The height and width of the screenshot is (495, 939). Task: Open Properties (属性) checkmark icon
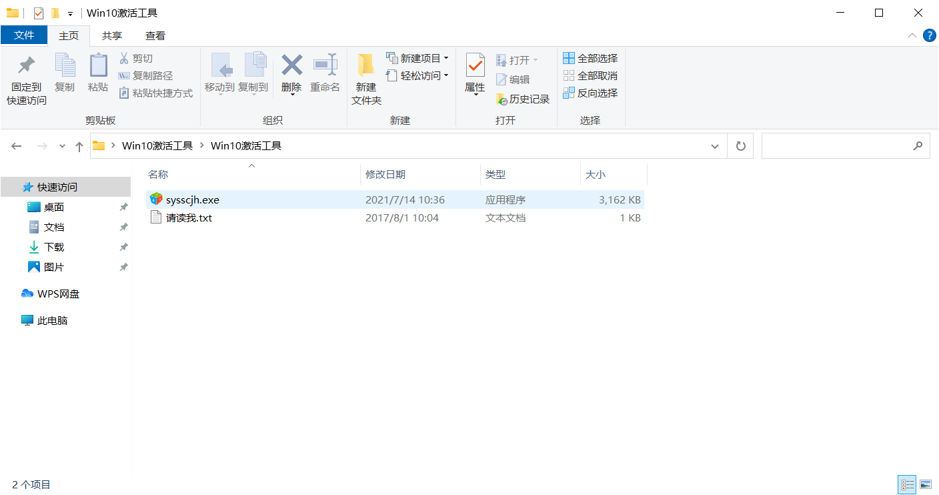pyautogui.click(x=475, y=65)
